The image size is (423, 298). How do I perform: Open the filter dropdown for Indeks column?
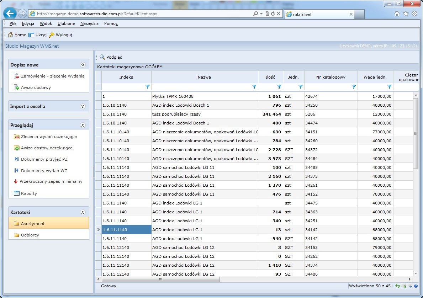(x=147, y=87)
